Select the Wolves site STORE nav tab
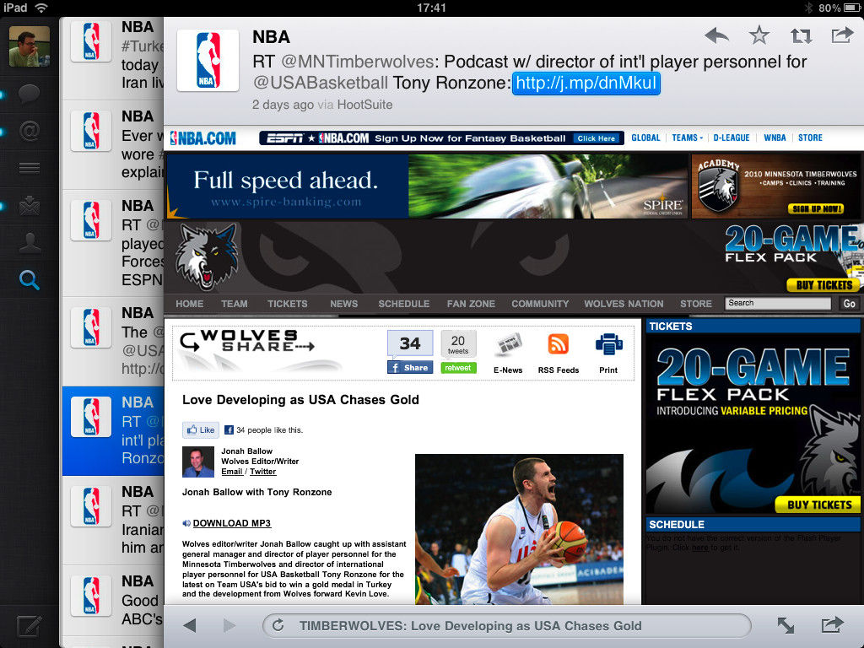 [x=695, y=304]
